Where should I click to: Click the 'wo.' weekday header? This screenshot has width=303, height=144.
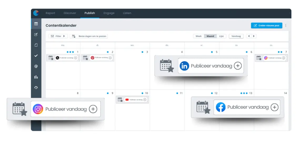tap(132, 45)
